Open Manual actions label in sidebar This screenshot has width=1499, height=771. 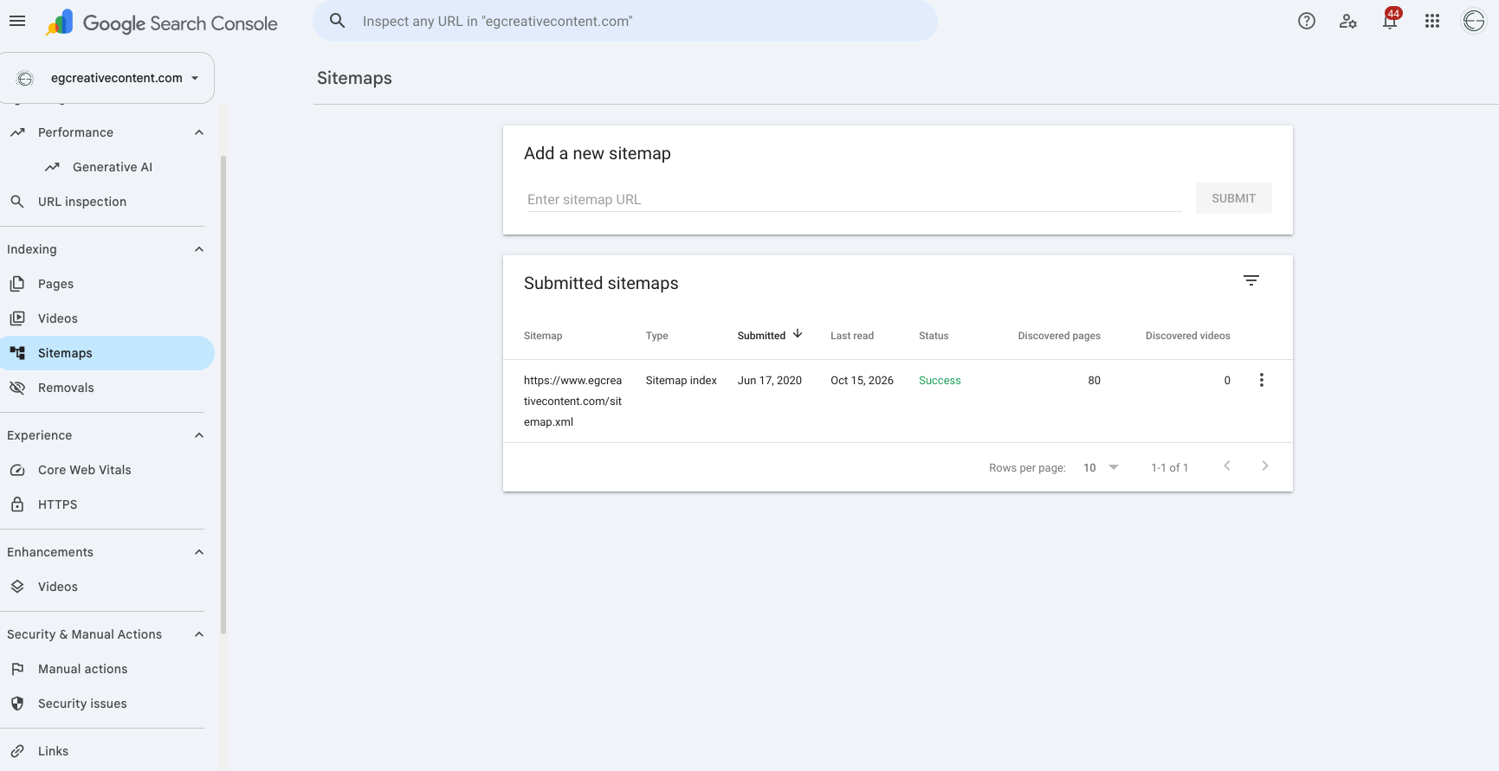click(82, 669)
